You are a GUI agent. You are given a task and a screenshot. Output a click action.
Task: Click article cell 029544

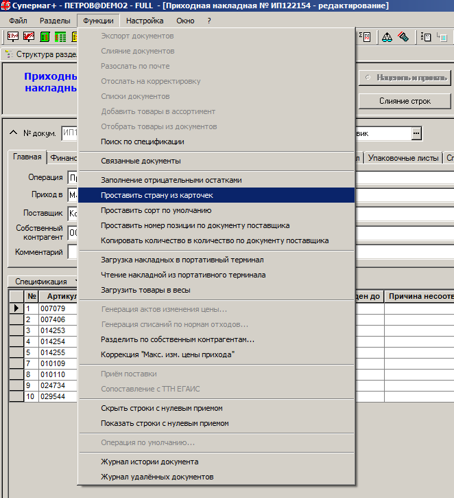(x=58, y=396)
